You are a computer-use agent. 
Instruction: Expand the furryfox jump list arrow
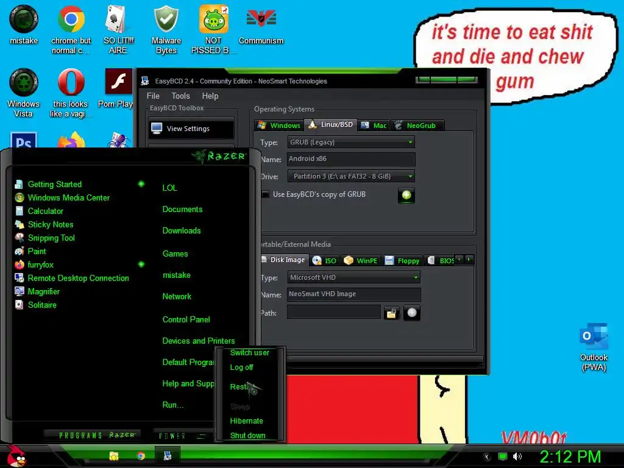coord(141,264)
